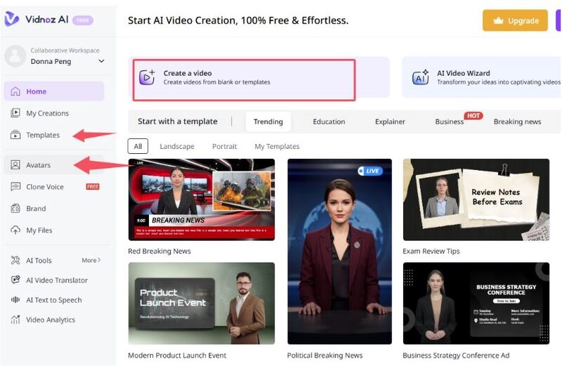
Task: Show My Templates filter
Action: [277, 146]
